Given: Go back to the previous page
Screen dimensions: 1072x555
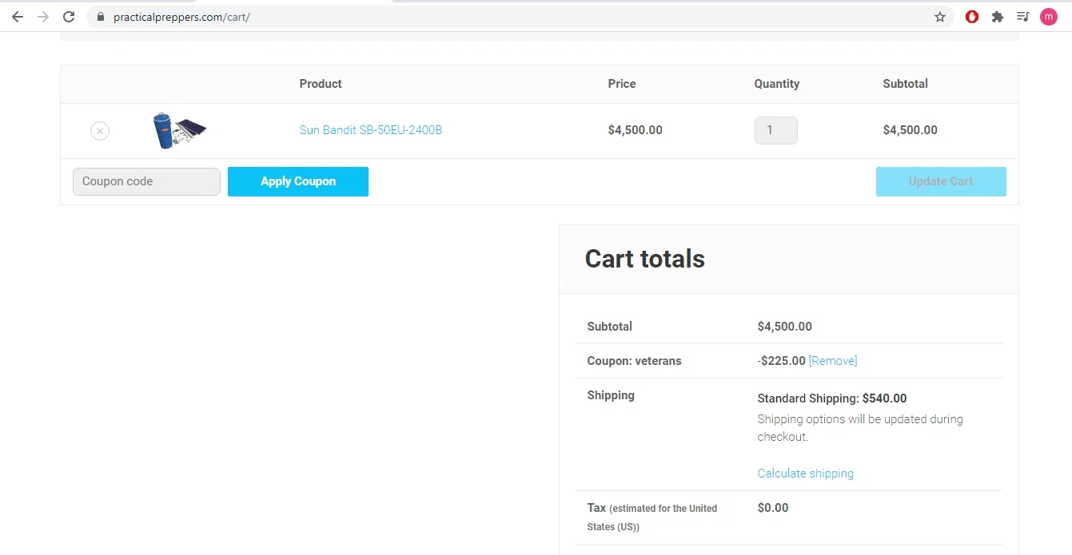Looking at the screenshot, I should 18,17.
